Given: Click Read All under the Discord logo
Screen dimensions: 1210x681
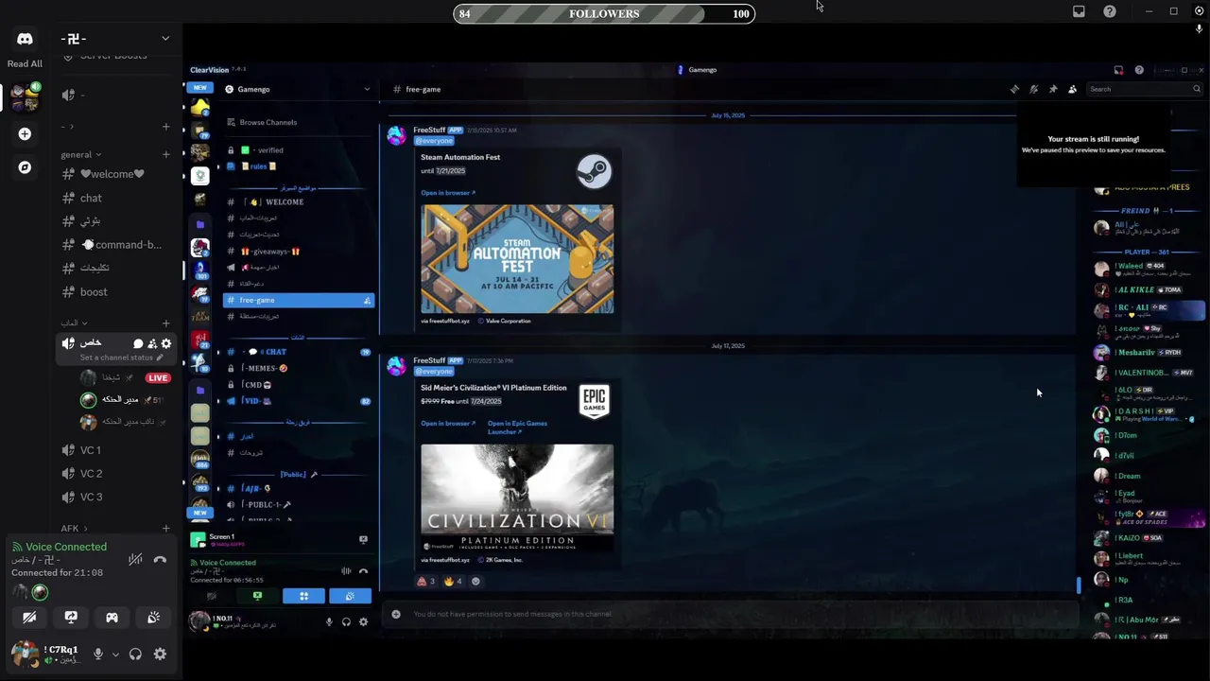Looking at the screenshot, I should pos(25,64).
